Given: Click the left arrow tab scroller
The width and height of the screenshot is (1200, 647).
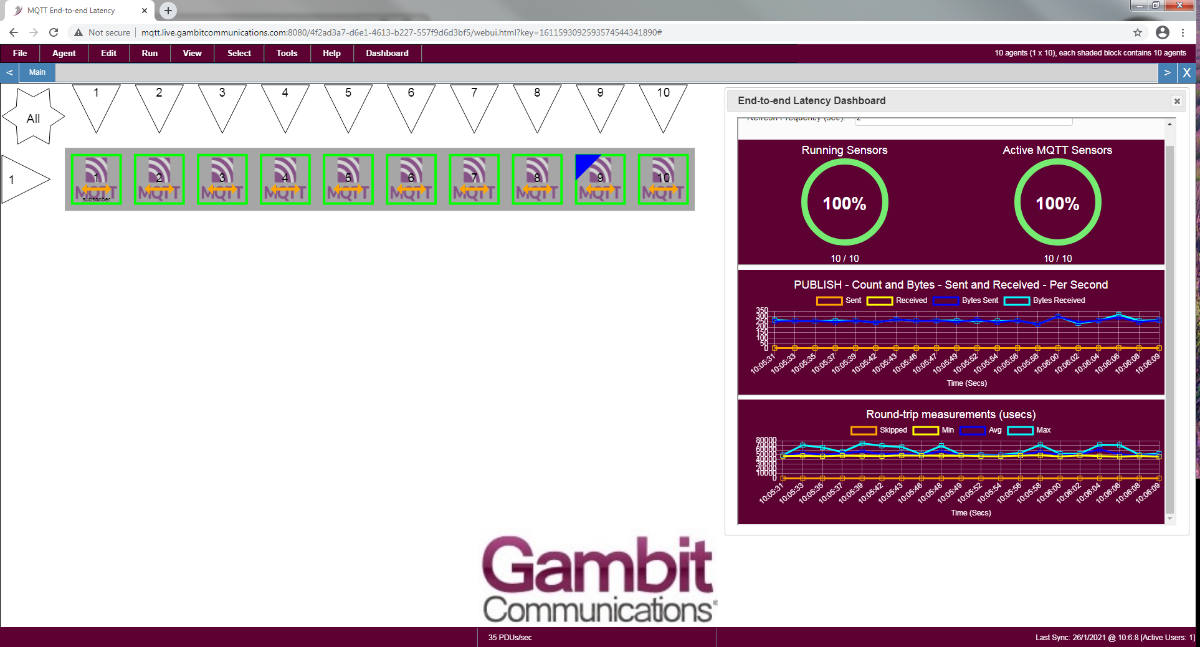Looking at the screenshot, I should [x=9, y=73].
